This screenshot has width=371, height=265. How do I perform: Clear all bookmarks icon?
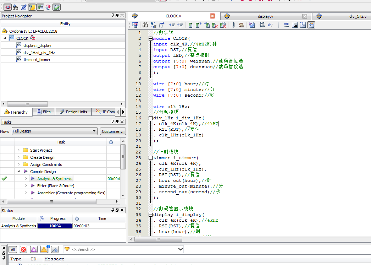coord(223,25)
